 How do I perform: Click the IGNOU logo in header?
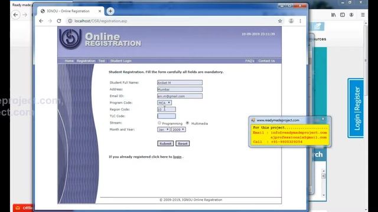[70, 39]
